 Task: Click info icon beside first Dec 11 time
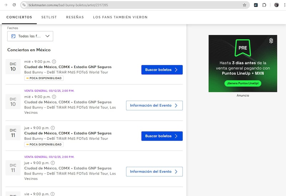[x=53, y=128]
